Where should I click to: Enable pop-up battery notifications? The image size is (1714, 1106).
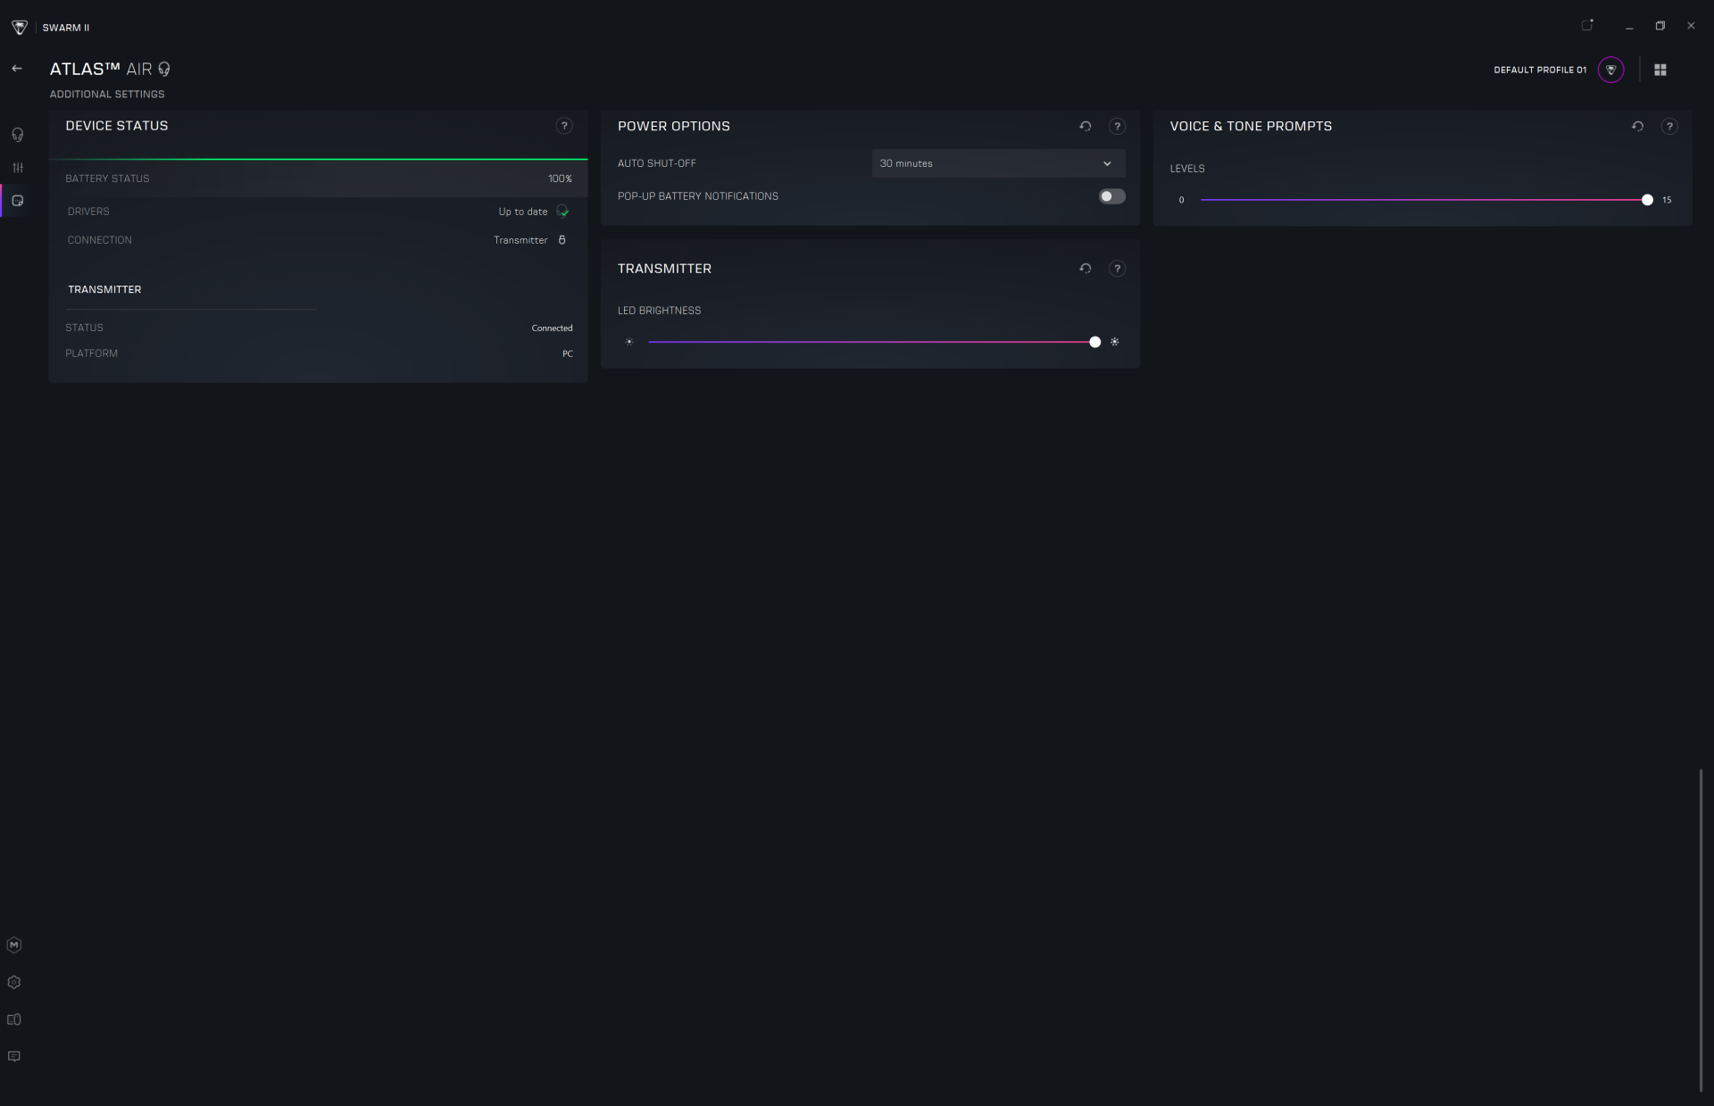click(1111, 196)
